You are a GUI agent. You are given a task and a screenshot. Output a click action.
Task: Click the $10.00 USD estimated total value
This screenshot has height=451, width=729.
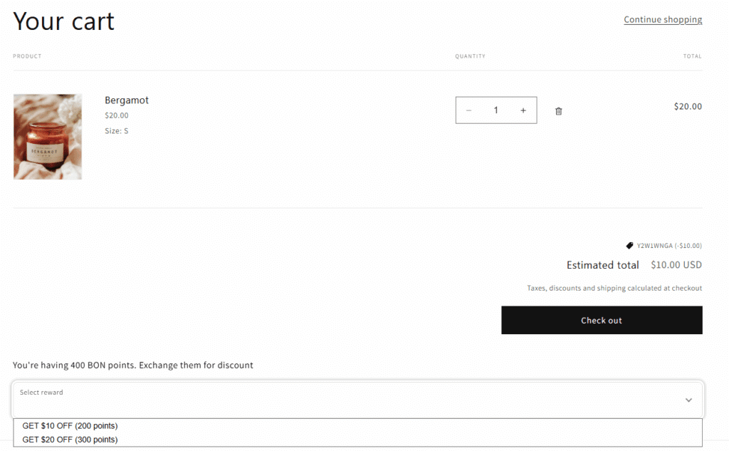[x=676, y=265]
